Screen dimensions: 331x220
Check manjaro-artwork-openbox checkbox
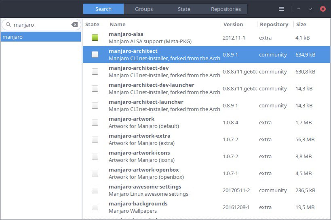[95, 173]
